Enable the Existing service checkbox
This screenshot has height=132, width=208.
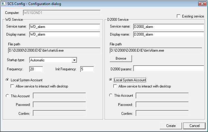pos(179,16)
